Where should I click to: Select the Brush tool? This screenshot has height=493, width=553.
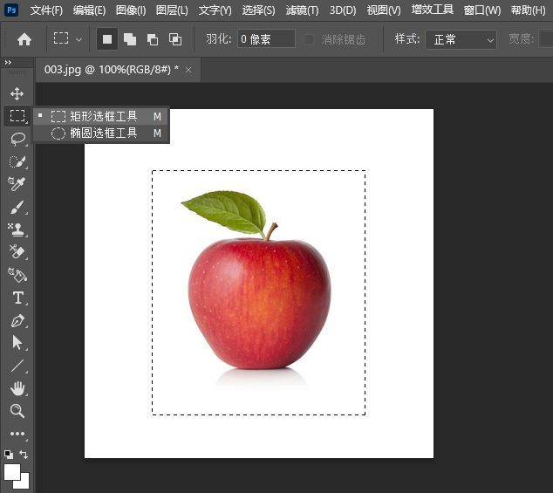17,208
